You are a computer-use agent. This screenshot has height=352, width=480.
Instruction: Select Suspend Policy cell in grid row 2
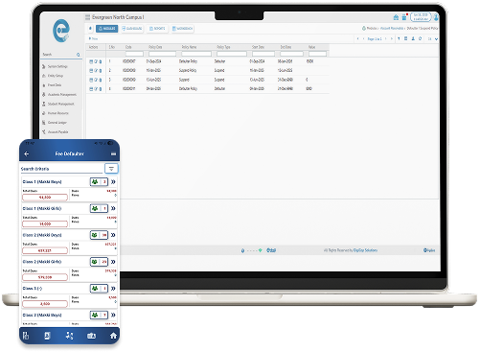(188, 70)
